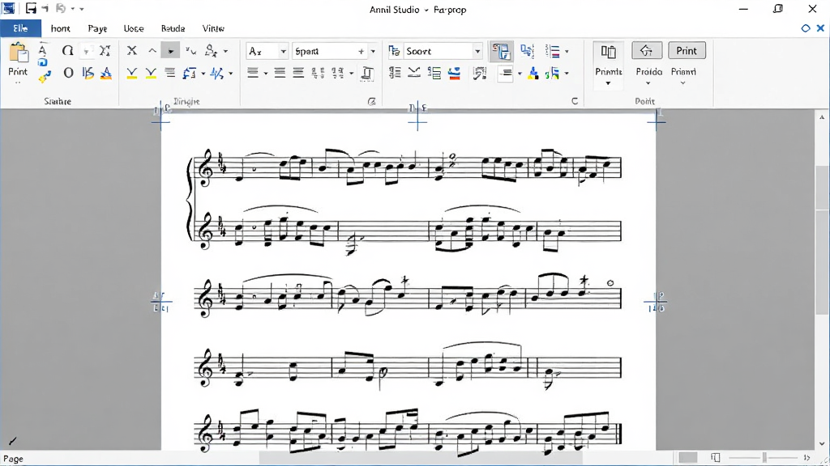Expand the Primte dropdown arrow
The image size is (830, 466).
pos(608,83)
